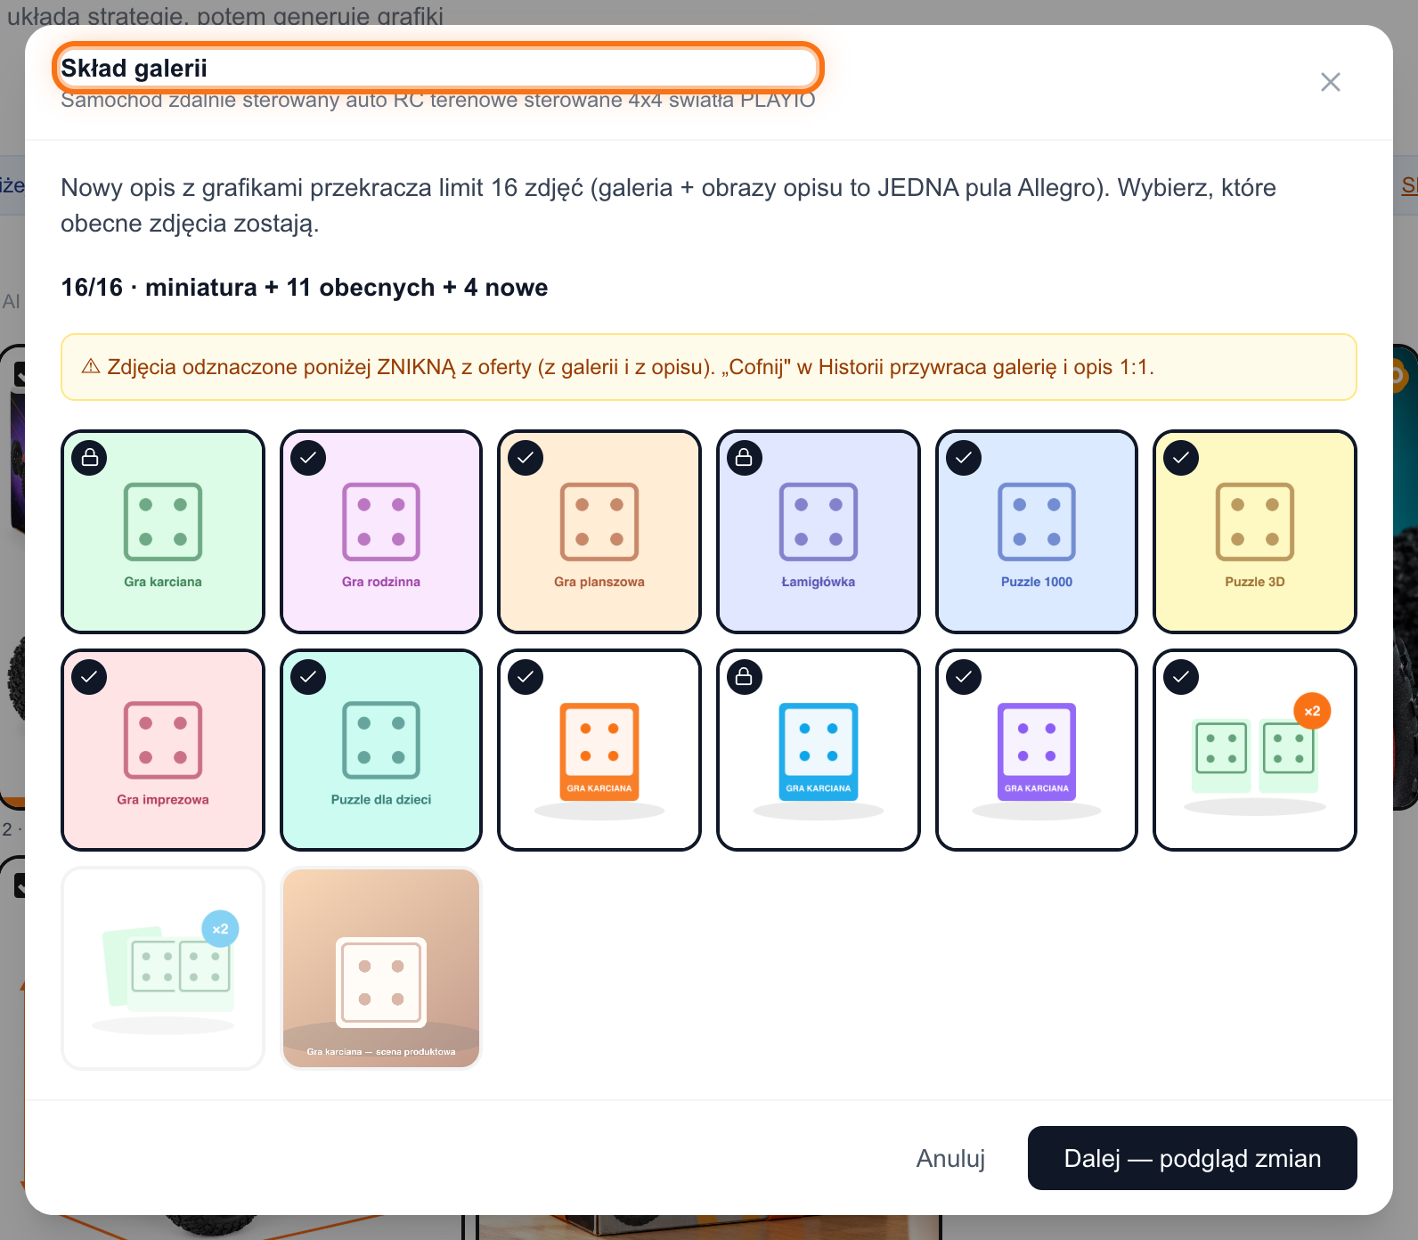1418x1240 pixels.
Task: Click the orange x2 badge thumbnail
Action: [1255, 750]
